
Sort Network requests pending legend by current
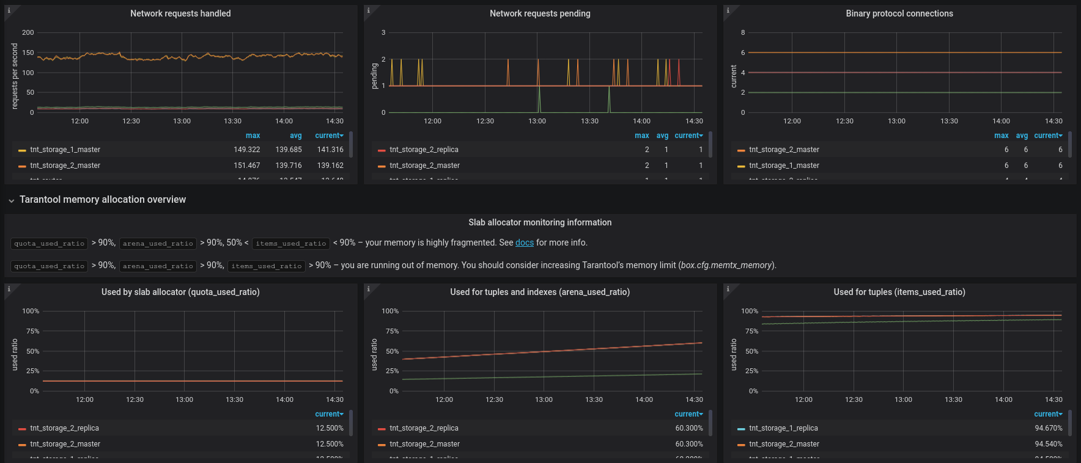tap(689, 136)
